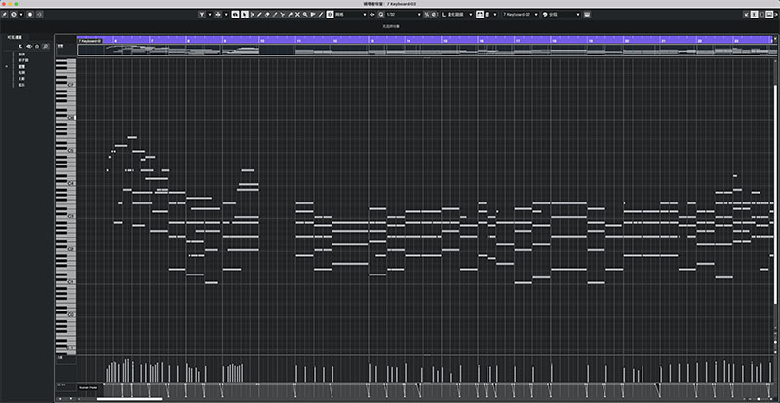Open the part-editing mode dropdown arrow

(x=495, y=15)
